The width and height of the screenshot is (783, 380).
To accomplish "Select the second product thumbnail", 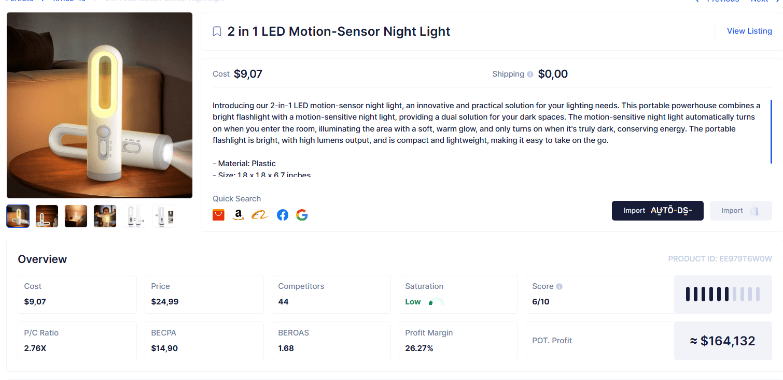I will click(47, 216).
